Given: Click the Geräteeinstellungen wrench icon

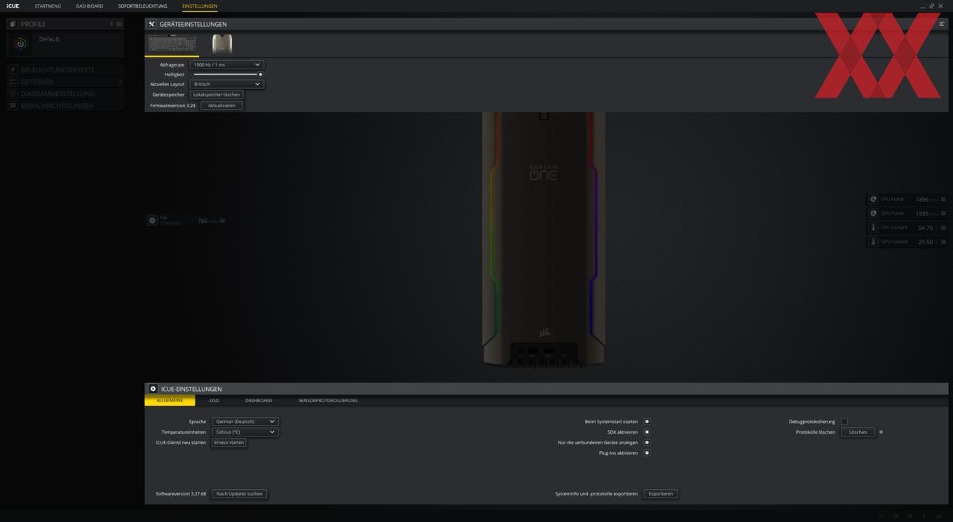Looking at the screenshot, I should coord(151,24).
